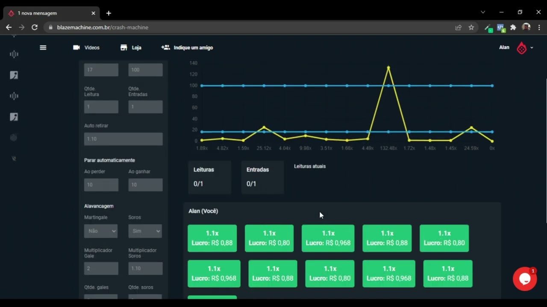
Task: Click the input field showing 17
Action: tap(101, 70)
